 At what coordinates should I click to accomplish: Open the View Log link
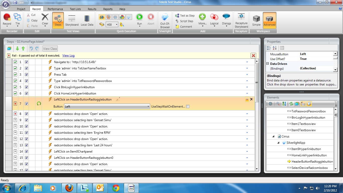pos(68,56)
